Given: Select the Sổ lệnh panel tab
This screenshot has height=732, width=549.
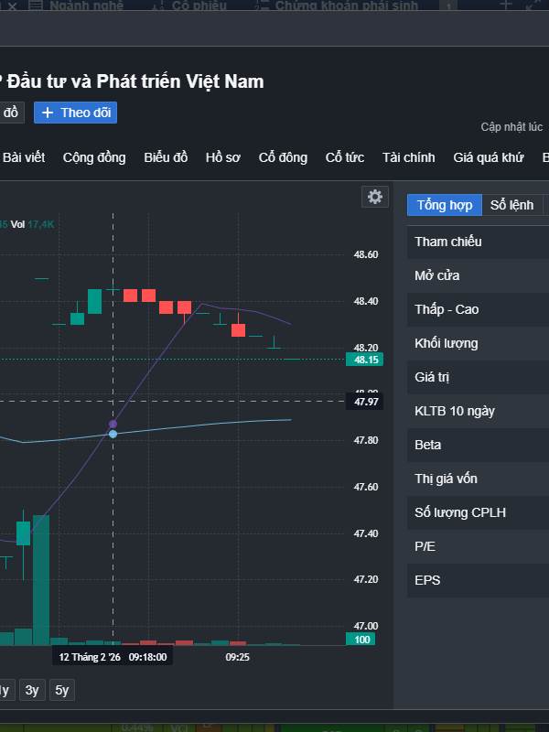Looking at the screenshot, I should [511, 205].
